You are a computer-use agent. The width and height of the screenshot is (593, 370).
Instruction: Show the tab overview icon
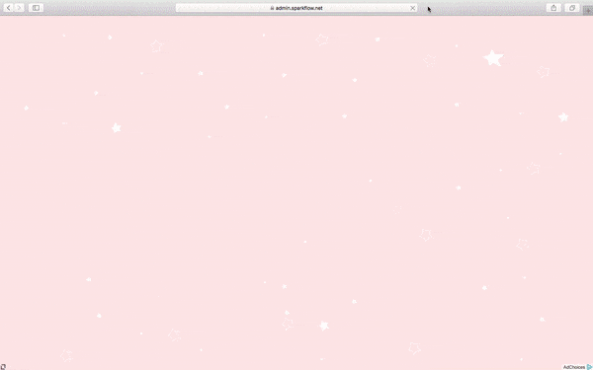(572, 8)
